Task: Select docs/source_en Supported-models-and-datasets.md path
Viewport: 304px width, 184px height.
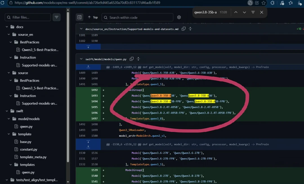Action: pos(132,29)
